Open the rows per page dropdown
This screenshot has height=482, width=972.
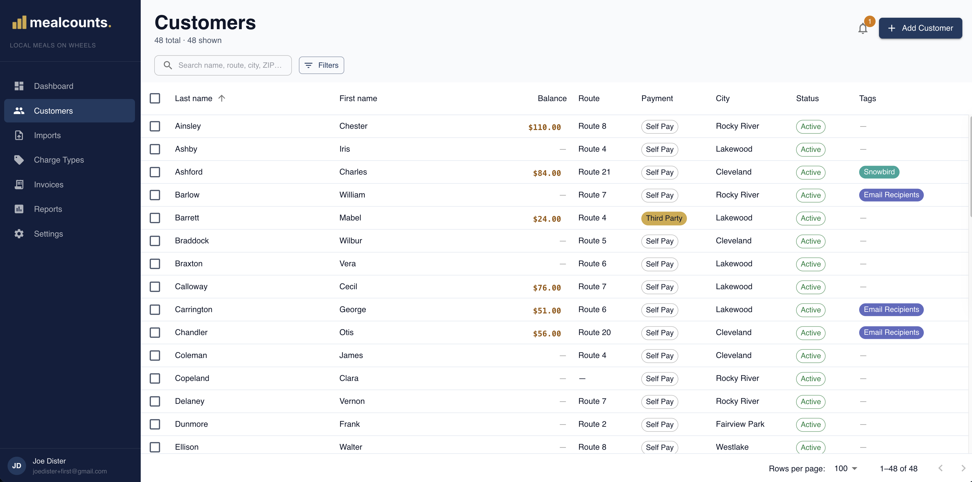[846, 468]
